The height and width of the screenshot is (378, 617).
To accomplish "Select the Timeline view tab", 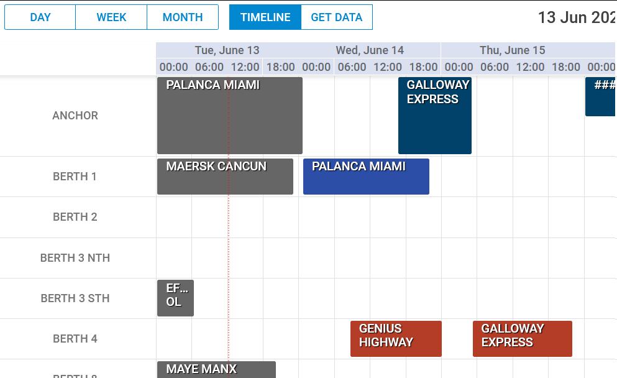I will click(x=265, y=17).
